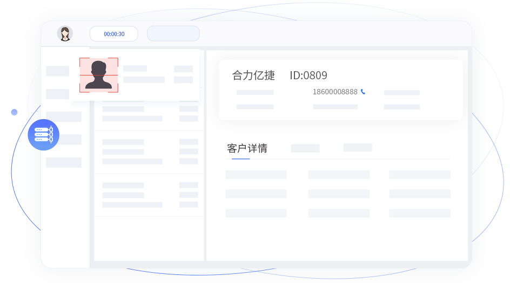The width and height of the screenshot is (510, 283).
Task: Open the bottom left sidebar menu item
Action: [64, 162]
